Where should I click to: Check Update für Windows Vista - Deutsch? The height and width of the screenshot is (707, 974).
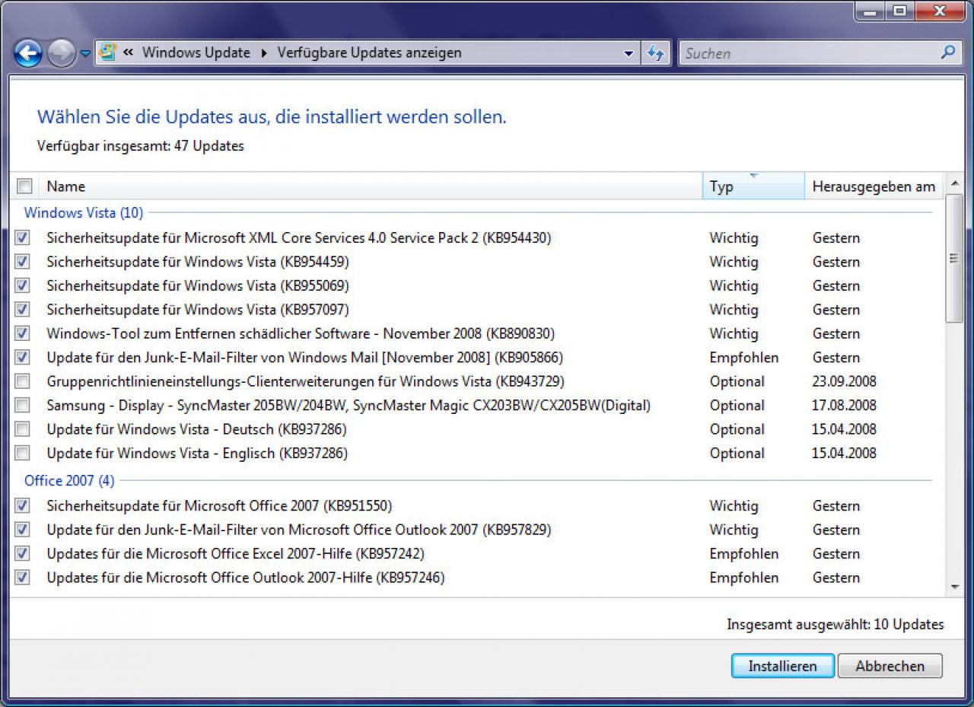pos(23,429)
